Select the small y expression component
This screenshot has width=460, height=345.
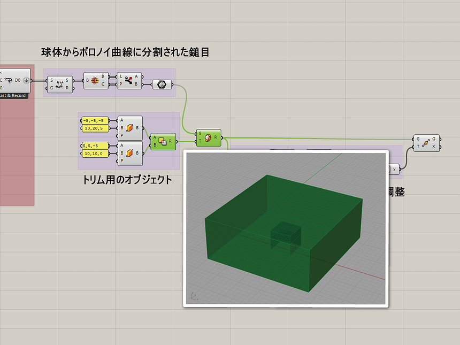[x=394, y=168]
